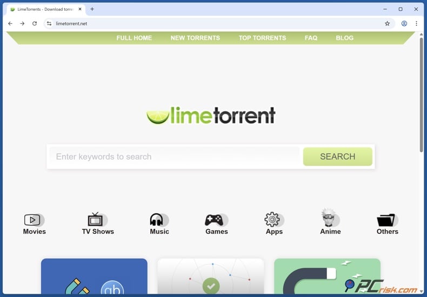
Task: Click the Anime text link
Action: click(x=330, y=232)
